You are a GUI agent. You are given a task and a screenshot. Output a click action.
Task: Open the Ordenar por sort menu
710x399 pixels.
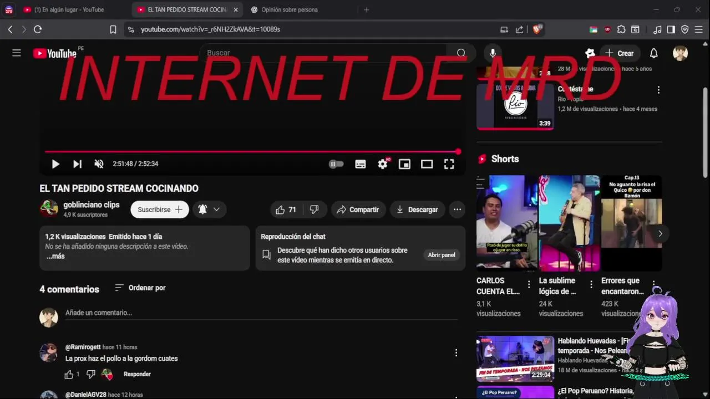tap(140, 288)
